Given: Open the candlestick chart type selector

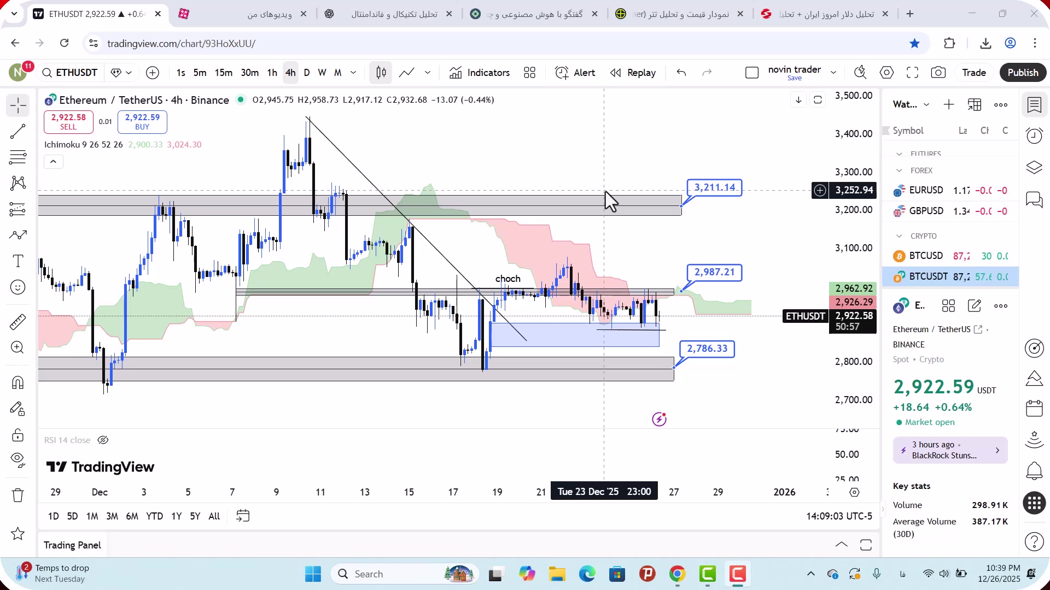Looking at the screenshot, I should 381,73.
